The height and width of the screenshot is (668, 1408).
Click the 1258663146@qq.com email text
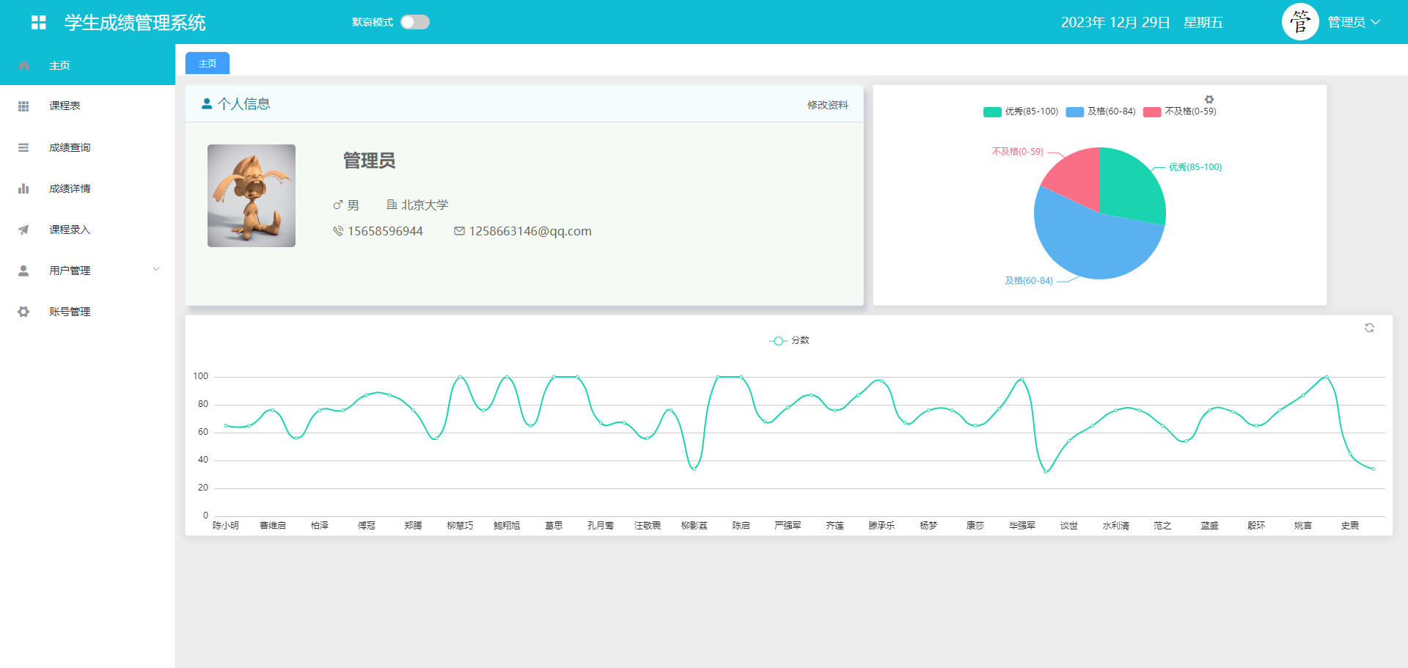(x=530, y=231)
